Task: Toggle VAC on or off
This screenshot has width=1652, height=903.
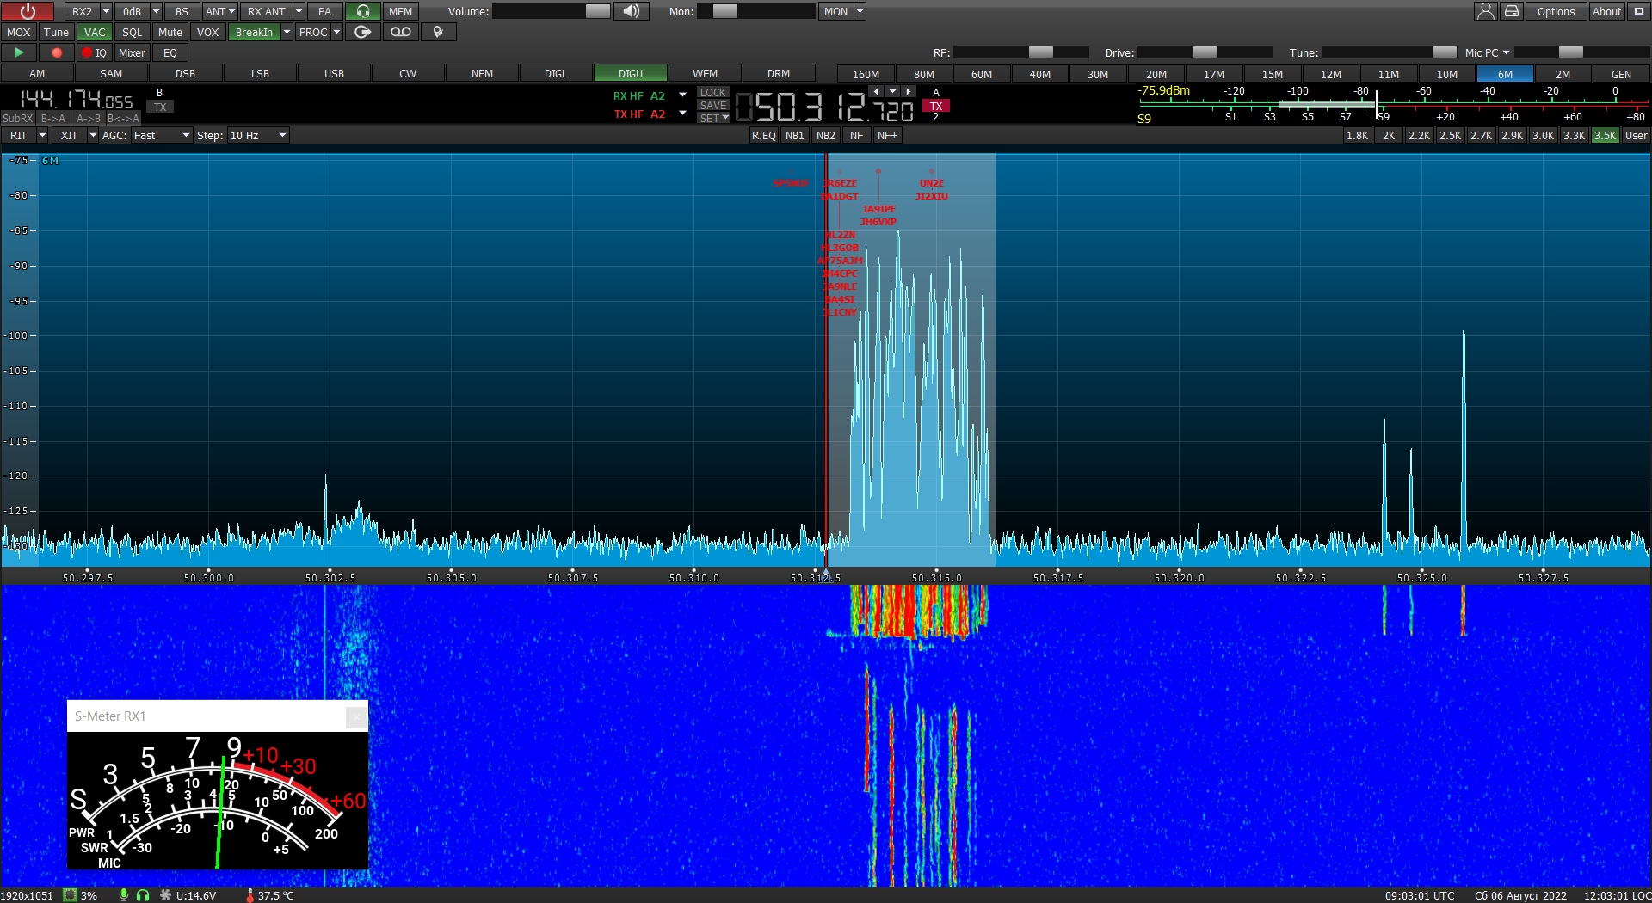Action: 95,32
